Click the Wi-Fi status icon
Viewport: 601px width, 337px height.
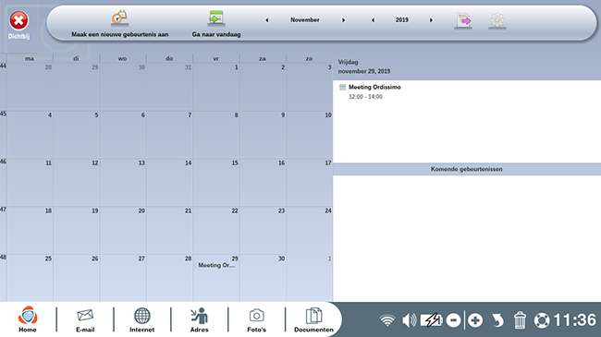[x=387, y=320]
